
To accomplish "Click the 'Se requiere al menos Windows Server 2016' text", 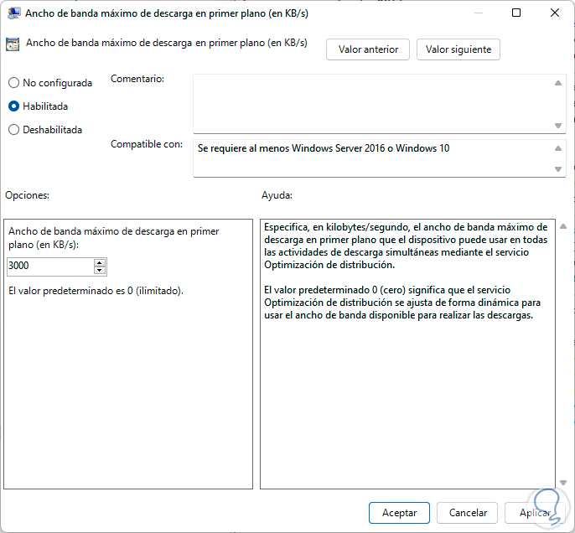I will 323,148.
